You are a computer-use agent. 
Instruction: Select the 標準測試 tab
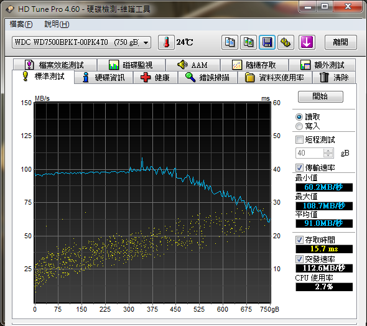(x=44, y=77)
